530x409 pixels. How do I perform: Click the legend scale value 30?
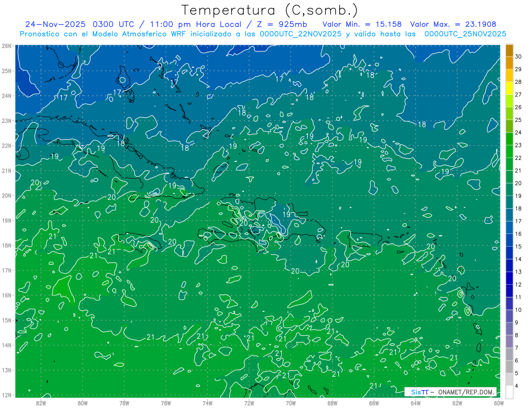click(x=518, y=57)
